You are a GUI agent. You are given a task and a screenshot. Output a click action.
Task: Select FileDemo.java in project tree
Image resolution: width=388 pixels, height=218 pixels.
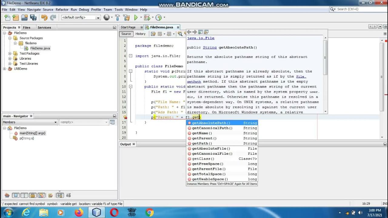(x=40, y=48)
